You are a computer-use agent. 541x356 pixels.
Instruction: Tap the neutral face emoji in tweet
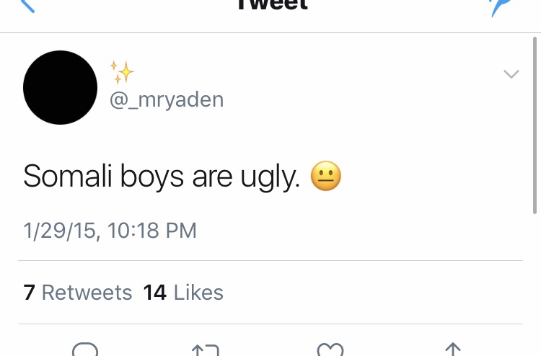click(325, 177)
